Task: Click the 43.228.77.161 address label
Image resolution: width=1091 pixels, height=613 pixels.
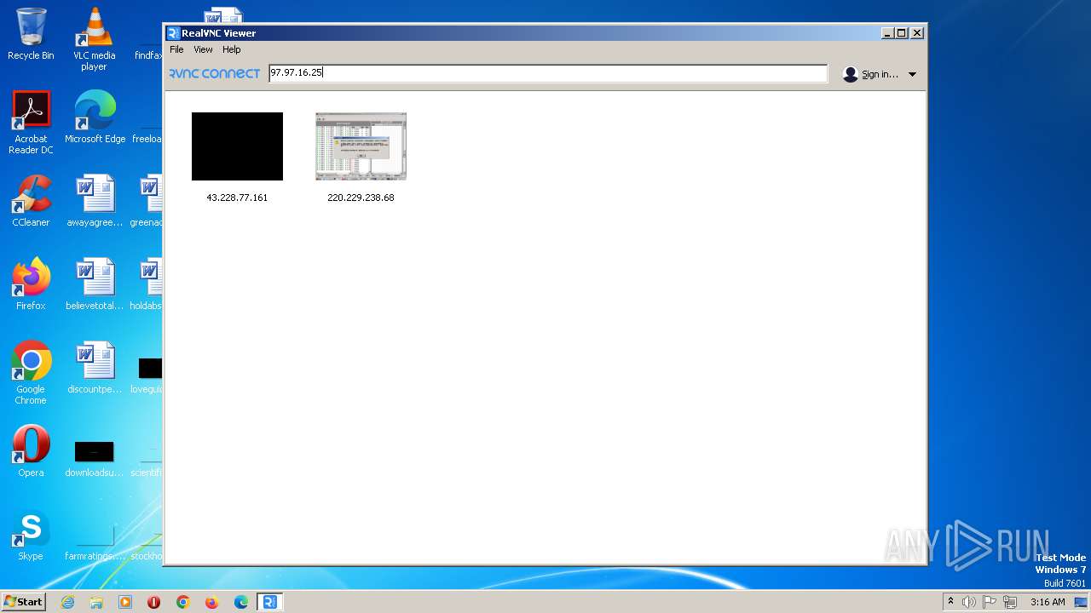Action: pyautogui.click(x=237, y=198)
